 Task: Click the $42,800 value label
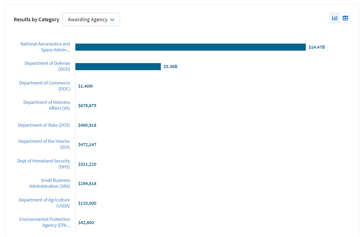(86, 222)
